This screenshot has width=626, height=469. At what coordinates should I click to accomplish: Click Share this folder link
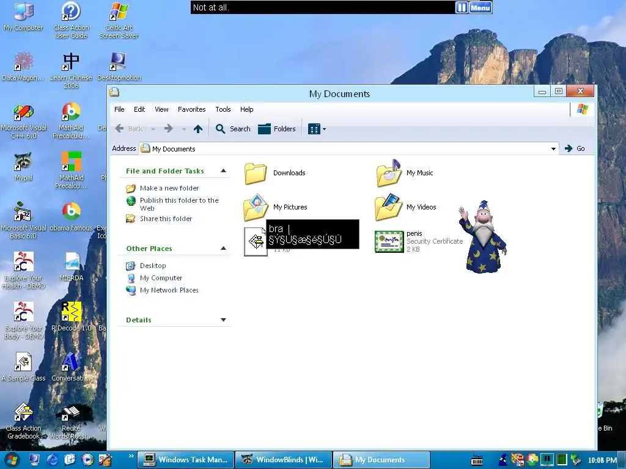tap(166, 219)
